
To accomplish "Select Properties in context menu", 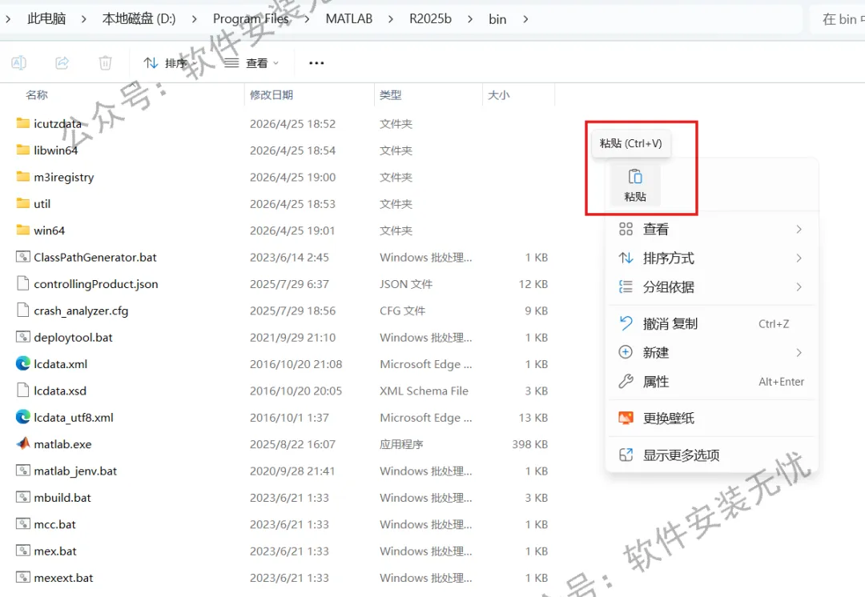I will pos(712,382).
